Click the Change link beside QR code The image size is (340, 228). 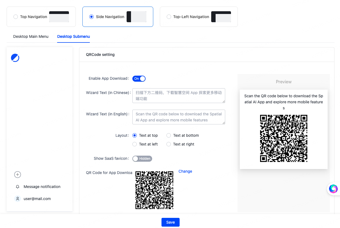[185, 171]
